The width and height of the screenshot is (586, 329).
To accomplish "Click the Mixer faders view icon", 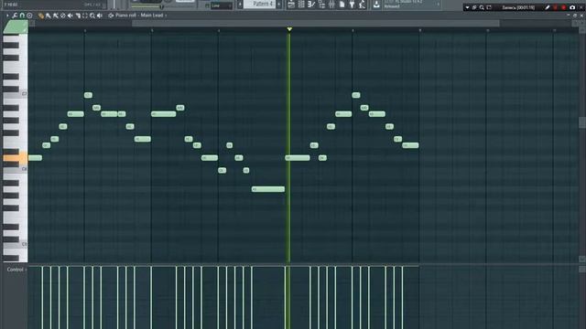I will (331, 5).
